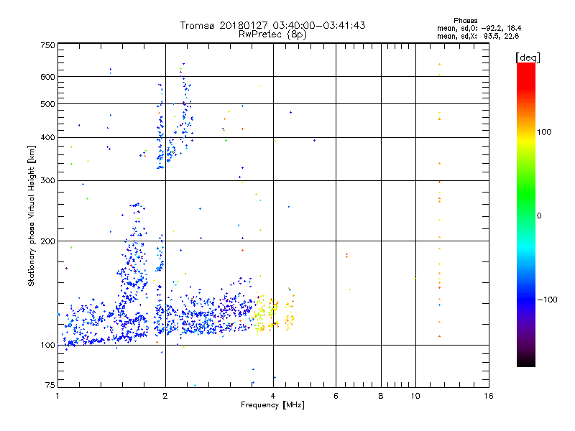Click the '0' colorbar tick label
This screenshot has width=575, height=431.
(x=538, y=216)
